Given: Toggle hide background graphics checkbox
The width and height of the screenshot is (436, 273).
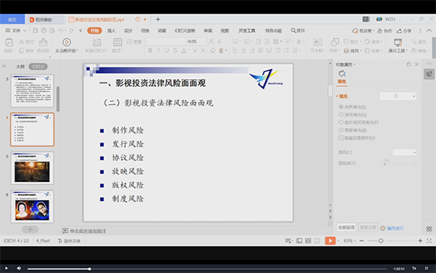Looking at the screenshot, I should [341, 138].
